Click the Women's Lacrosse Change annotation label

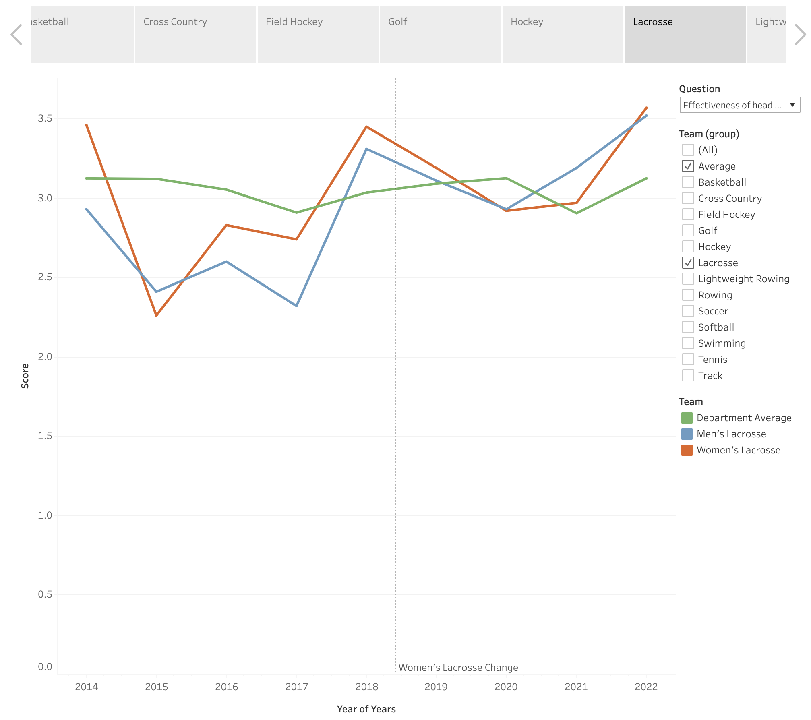(458, 668)
